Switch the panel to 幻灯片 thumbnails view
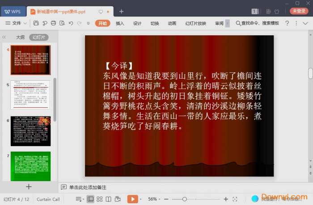This screenshot has width=313, height=205. click(x=39, y=37)
